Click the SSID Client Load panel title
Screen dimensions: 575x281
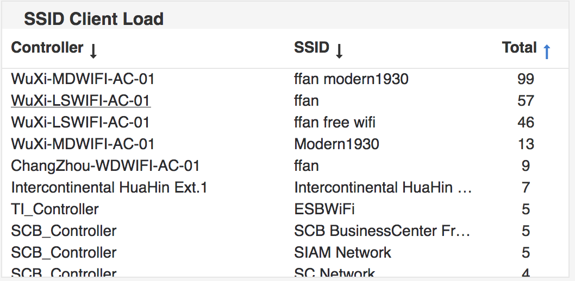point(94,19)
